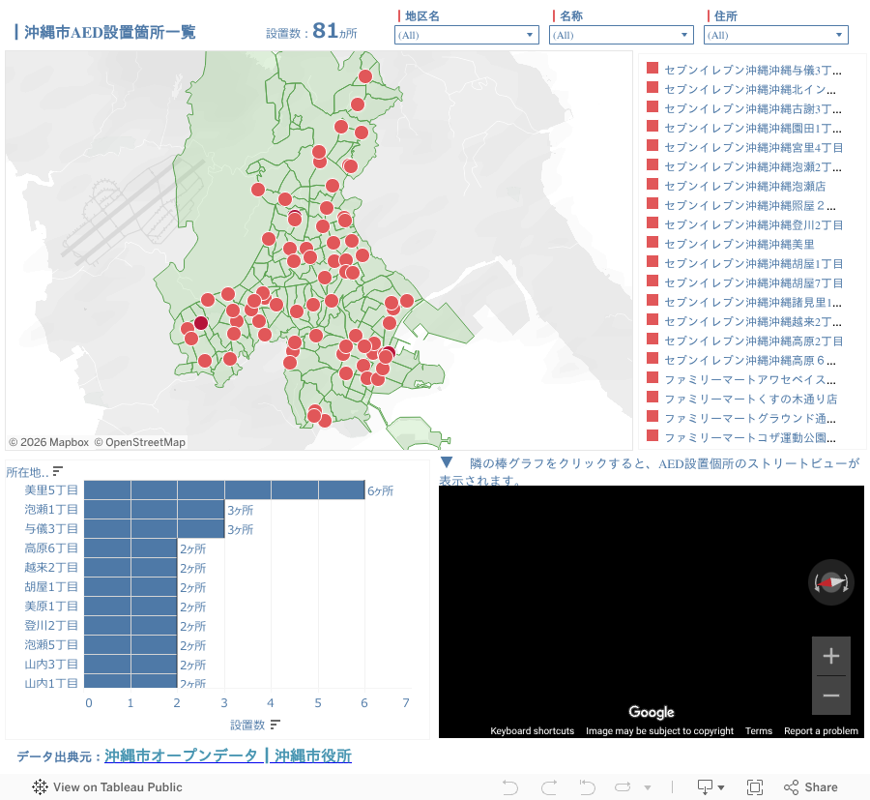Sort bars using icon beside 所在地 header
This screenshot has height=800, width=870.
tap(58, 472)
